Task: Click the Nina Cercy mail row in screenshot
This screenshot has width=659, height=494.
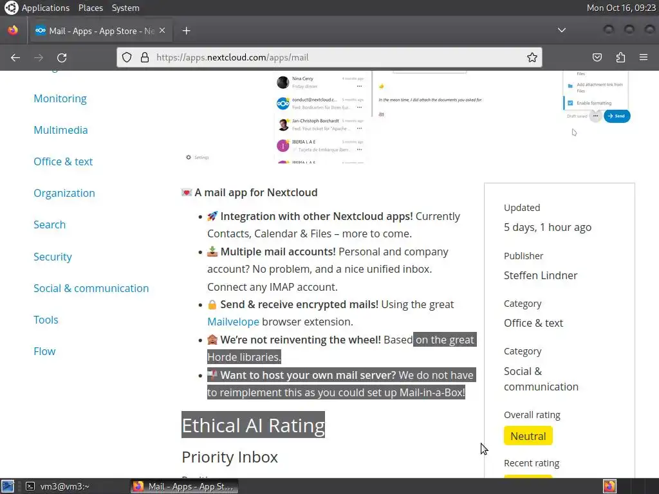Action: coord(322,82)
